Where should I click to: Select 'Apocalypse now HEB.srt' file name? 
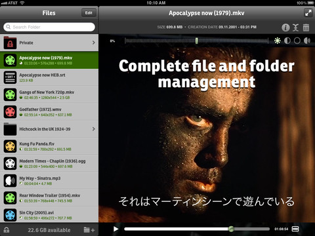(x=42, y=75)
